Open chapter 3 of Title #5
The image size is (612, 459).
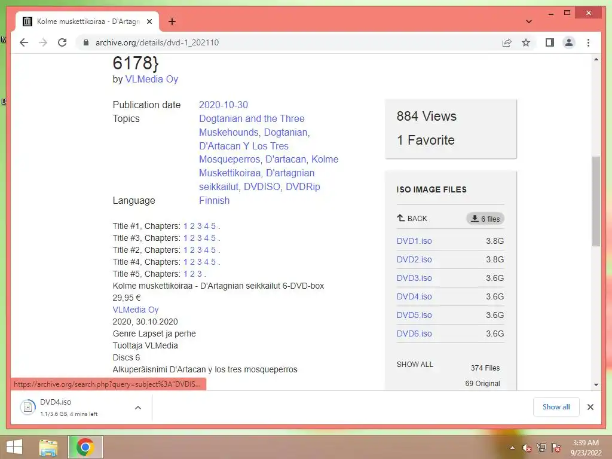pyautogui.click(x=200, y=274)
